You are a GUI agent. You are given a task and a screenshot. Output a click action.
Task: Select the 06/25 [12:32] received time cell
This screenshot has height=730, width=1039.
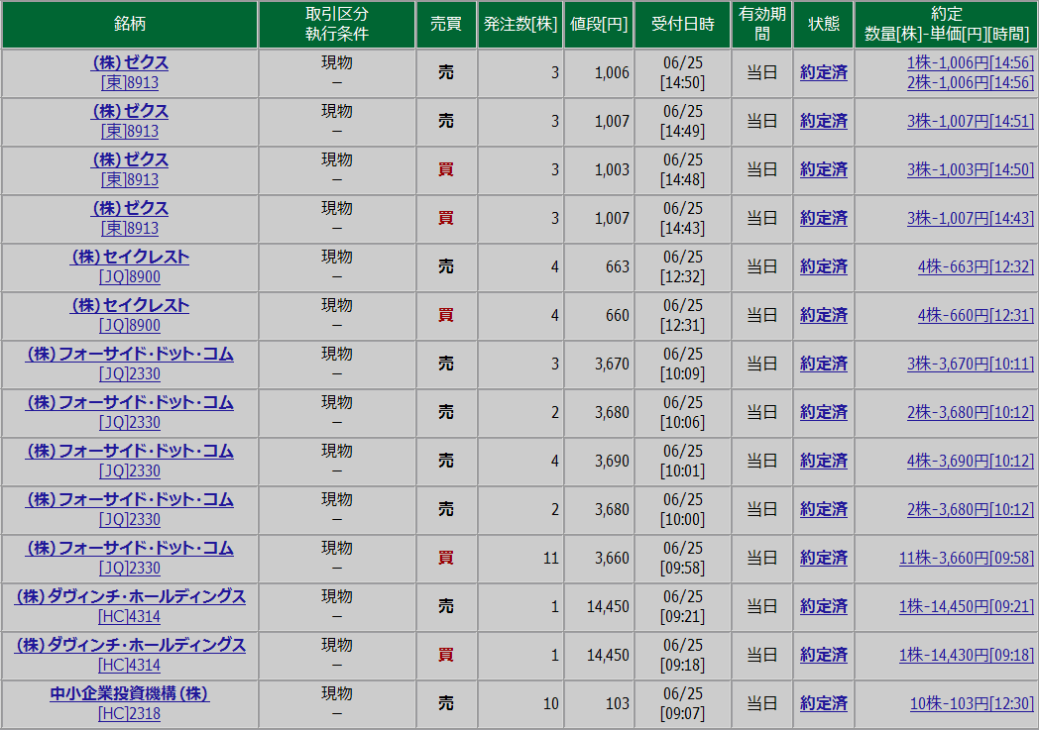(682, 266)
